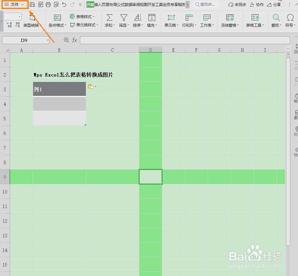Expand the 冻结窗格 dropdown arrow
The image size is (298, 276).
pos(238,25)
